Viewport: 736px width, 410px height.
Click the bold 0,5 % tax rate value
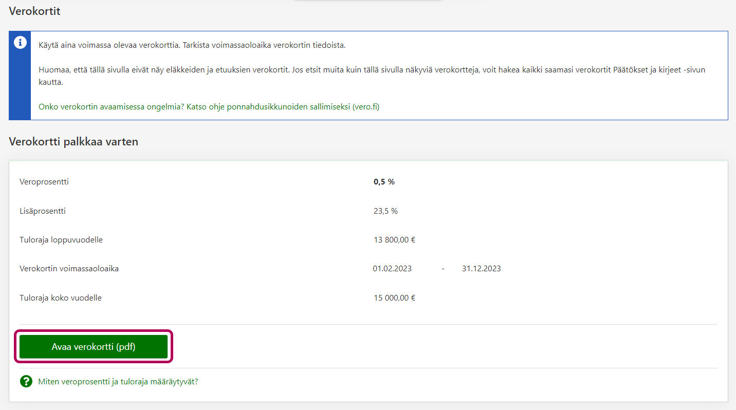coord(384,182)
